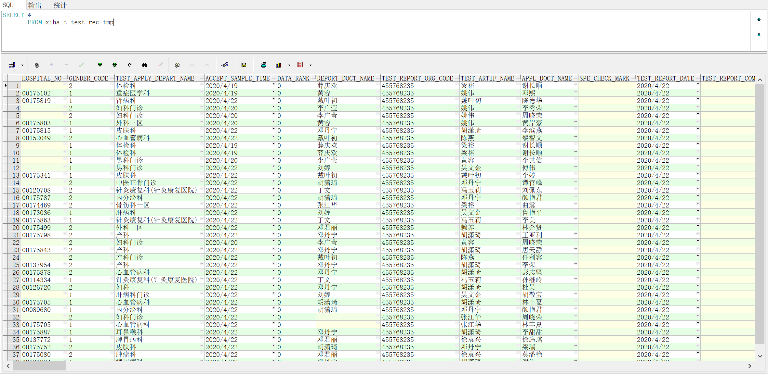Image resolution: width=768 pixels, height=374 pixels.
Task: Click the red report grid icon
Action: pyautogui.click(x=300, y=65)
